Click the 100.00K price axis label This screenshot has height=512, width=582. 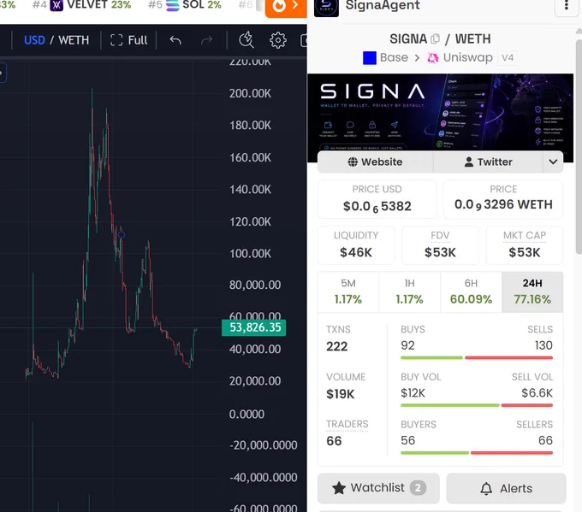(x=250, y=254)
